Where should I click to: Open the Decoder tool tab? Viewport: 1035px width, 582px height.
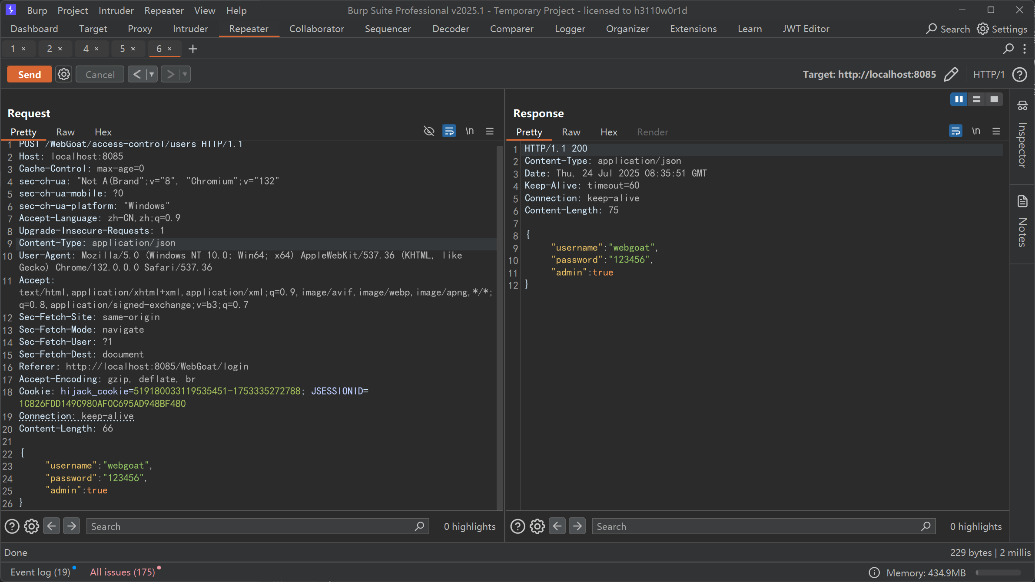[451, 29]
